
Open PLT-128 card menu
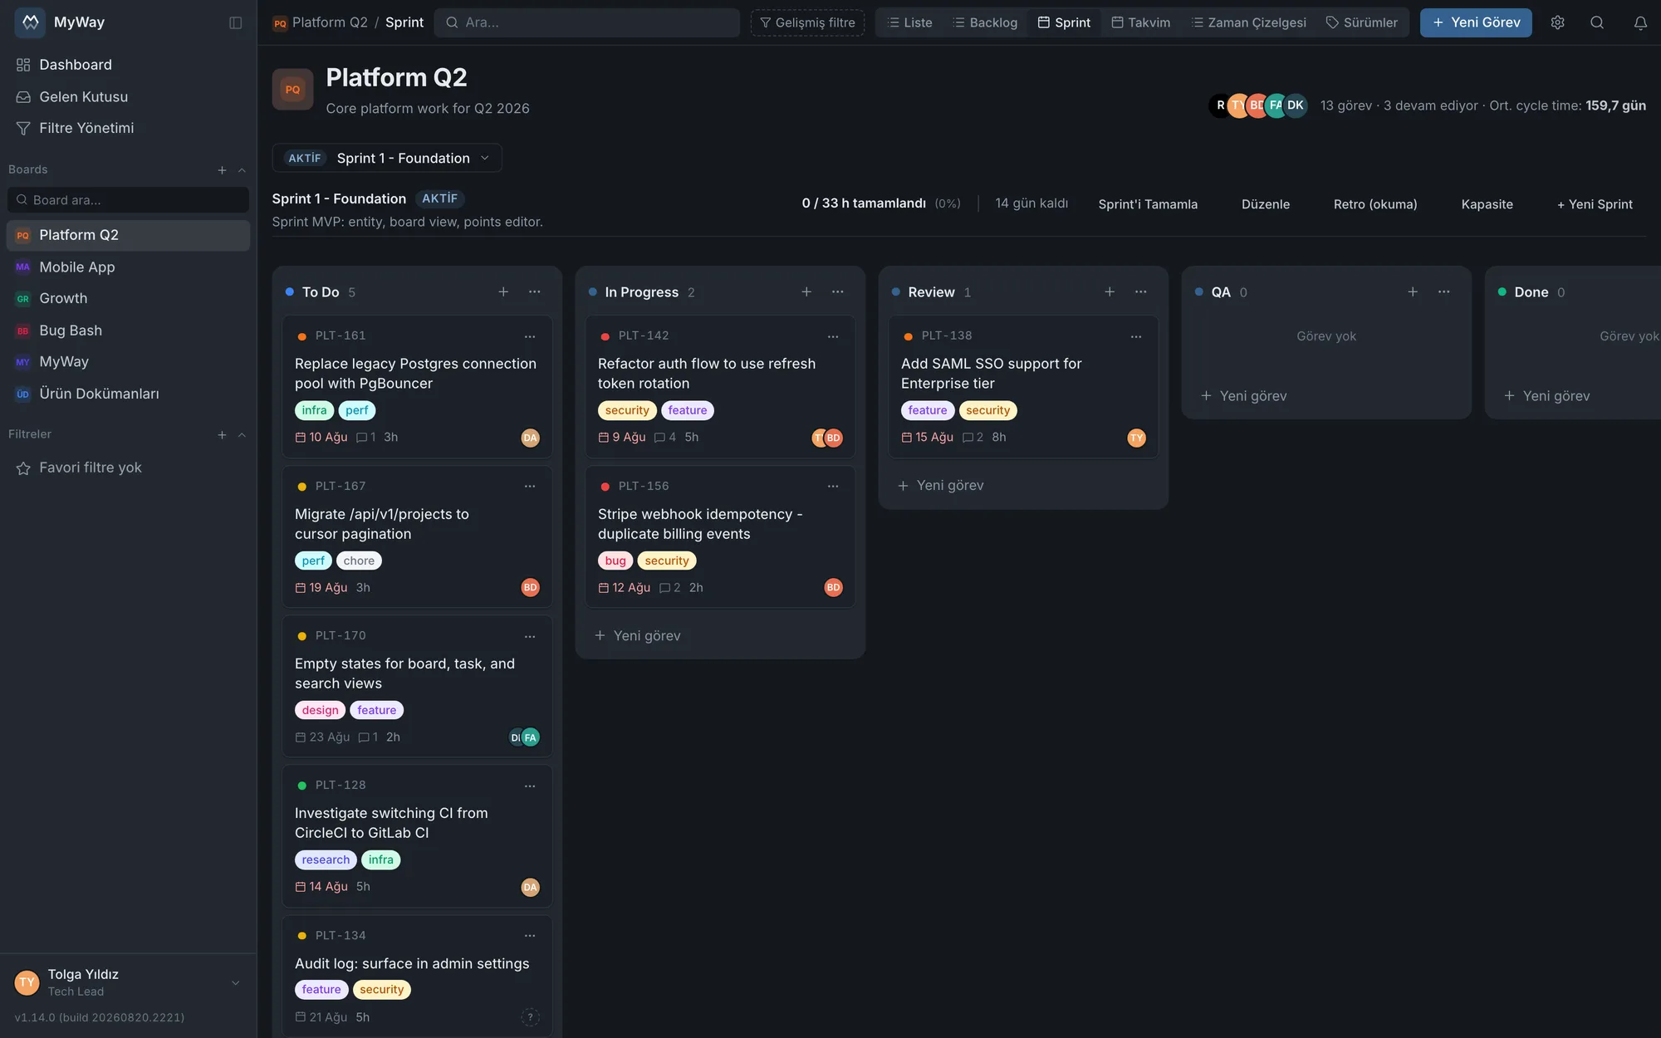pos(530,786)
